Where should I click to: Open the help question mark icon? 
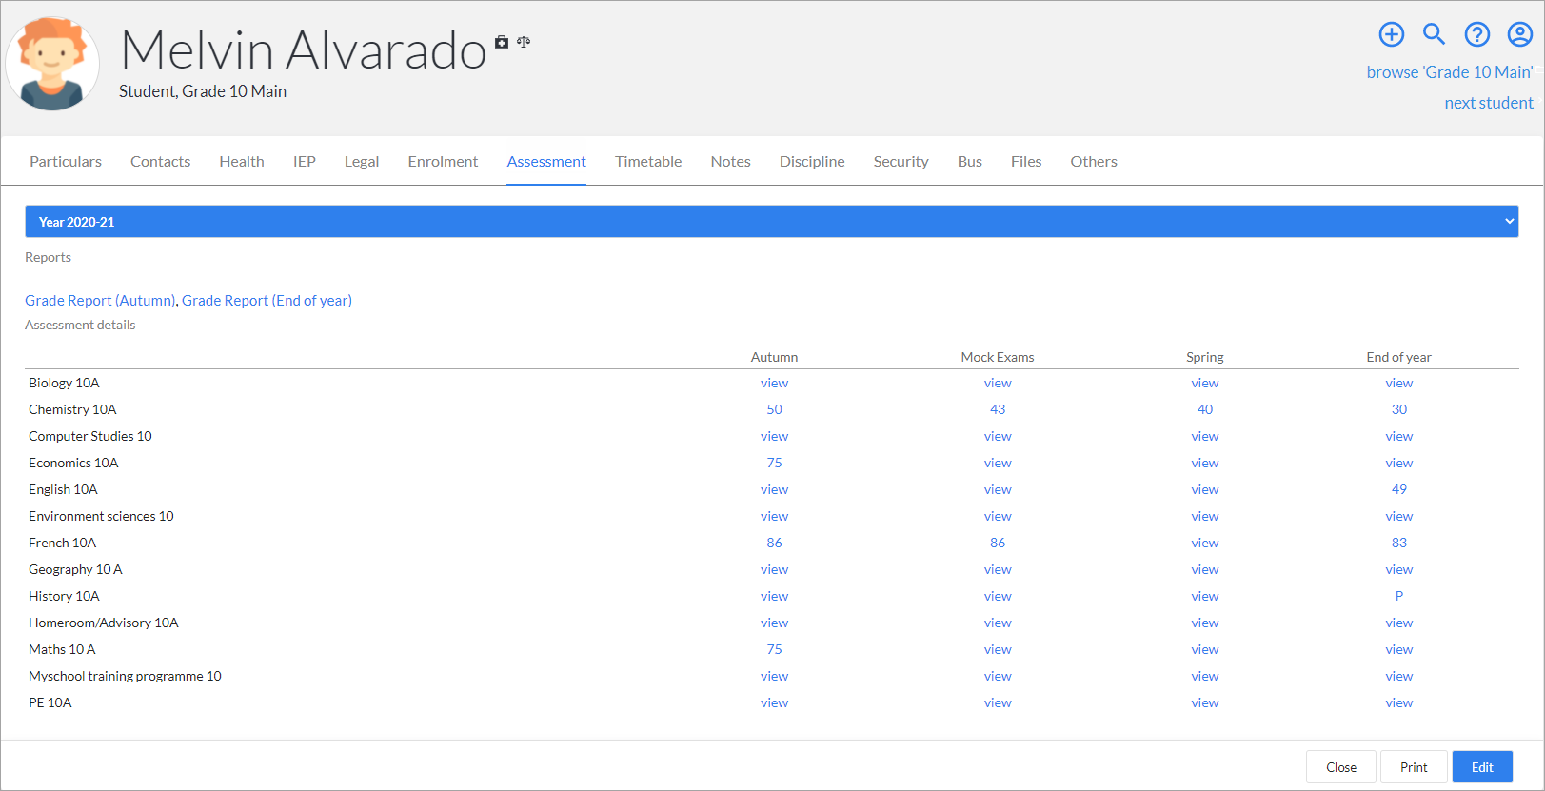(x=1477, y=34)
